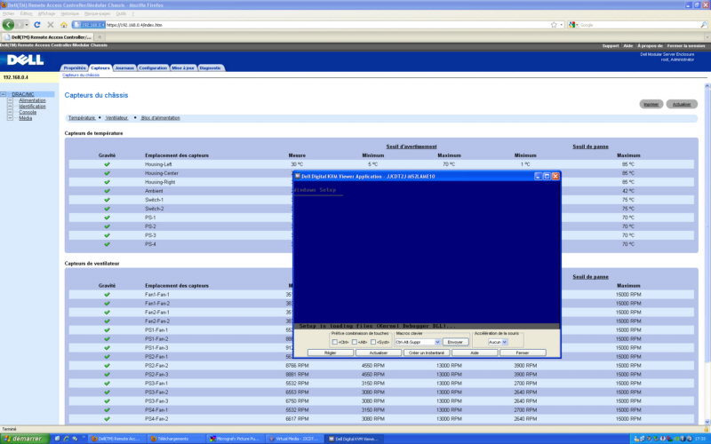Collapse the DRAC/MC tree node
Screen dimensions: 711x444
[x=4, y=94]
